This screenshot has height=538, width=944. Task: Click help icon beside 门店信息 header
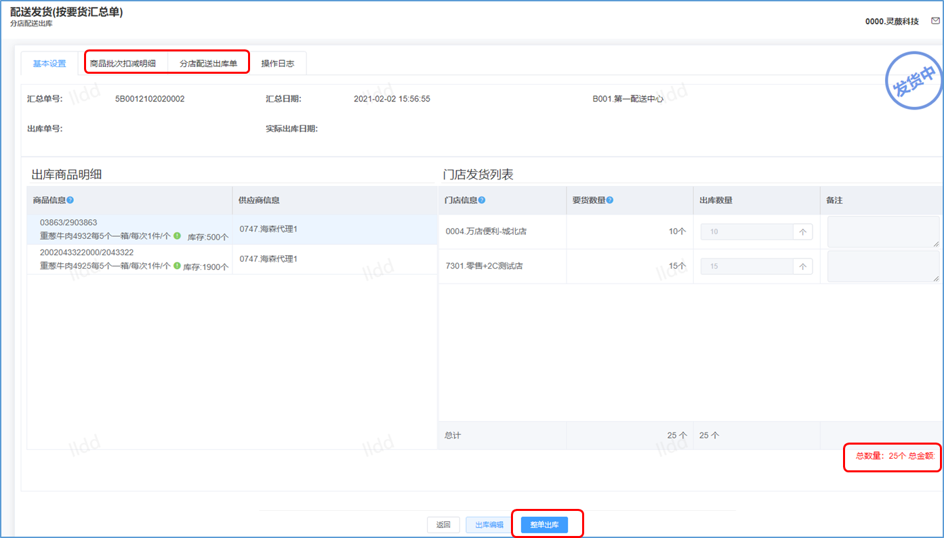(x=482, y=200)
